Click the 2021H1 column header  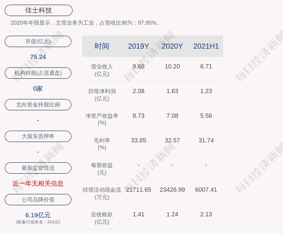pos(206,46)
